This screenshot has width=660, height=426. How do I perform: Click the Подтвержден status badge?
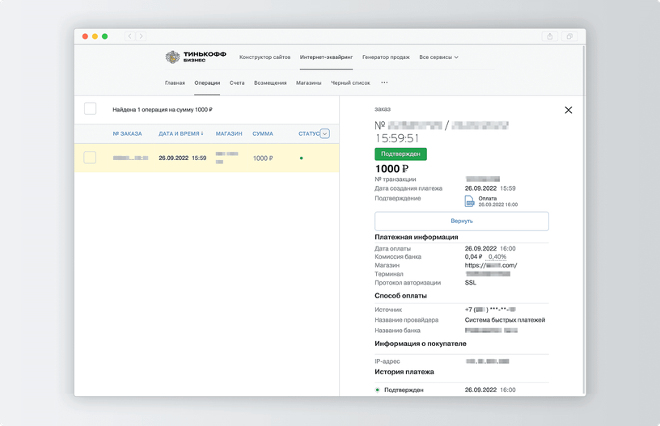point(400,154)
